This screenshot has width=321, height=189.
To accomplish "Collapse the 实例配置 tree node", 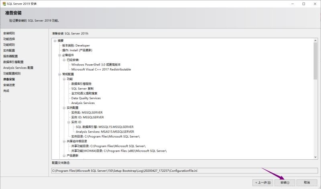I will click(64, 108).
